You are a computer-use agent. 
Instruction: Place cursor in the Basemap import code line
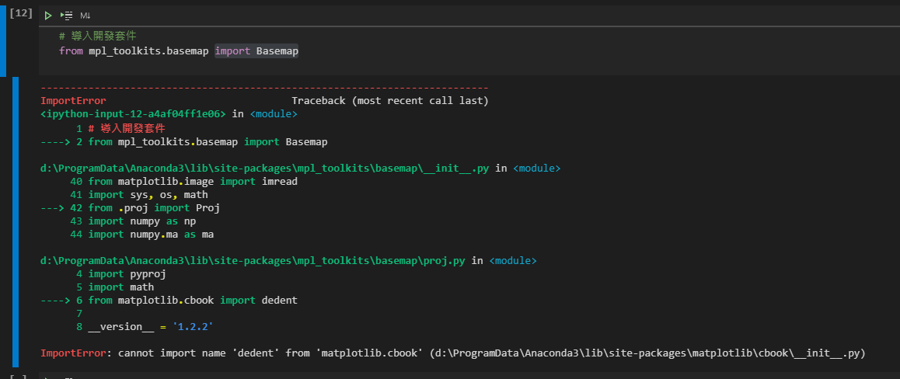point(179,51)
